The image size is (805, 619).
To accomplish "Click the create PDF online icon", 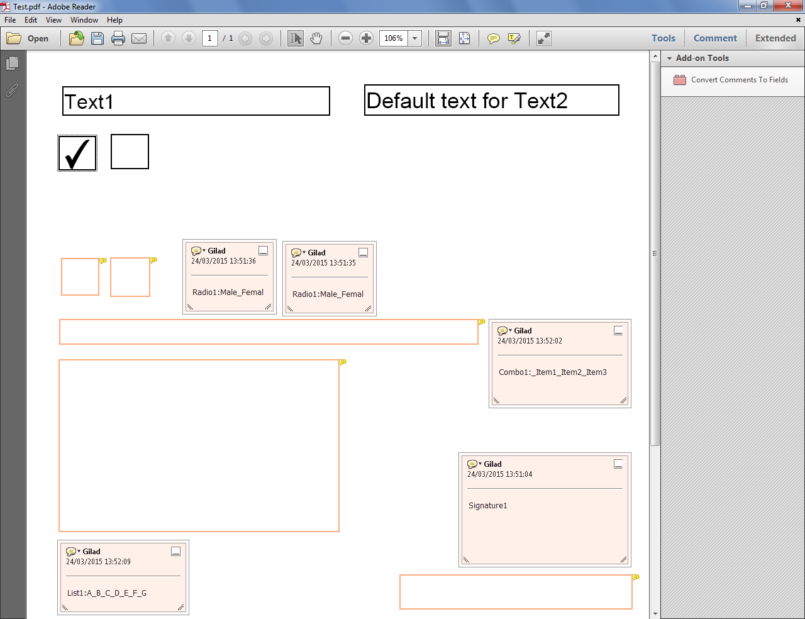I will pos(77,38).
